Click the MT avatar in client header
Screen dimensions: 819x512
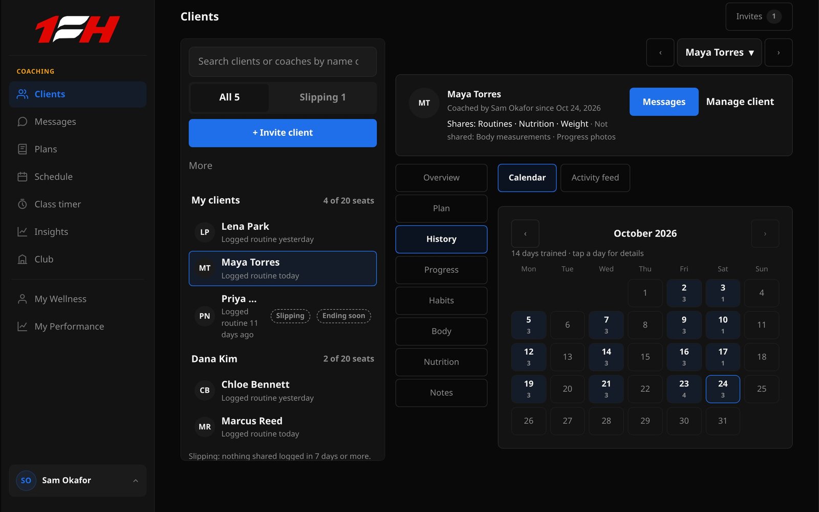pyautogui.click(x=424, y=103)
